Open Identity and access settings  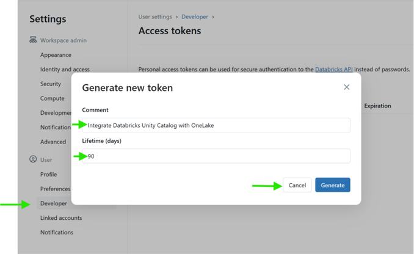(65, 70)
